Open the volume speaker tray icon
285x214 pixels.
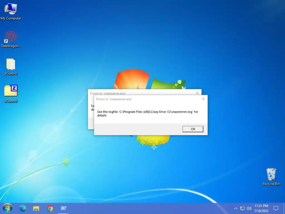click(x=249, y=208)
